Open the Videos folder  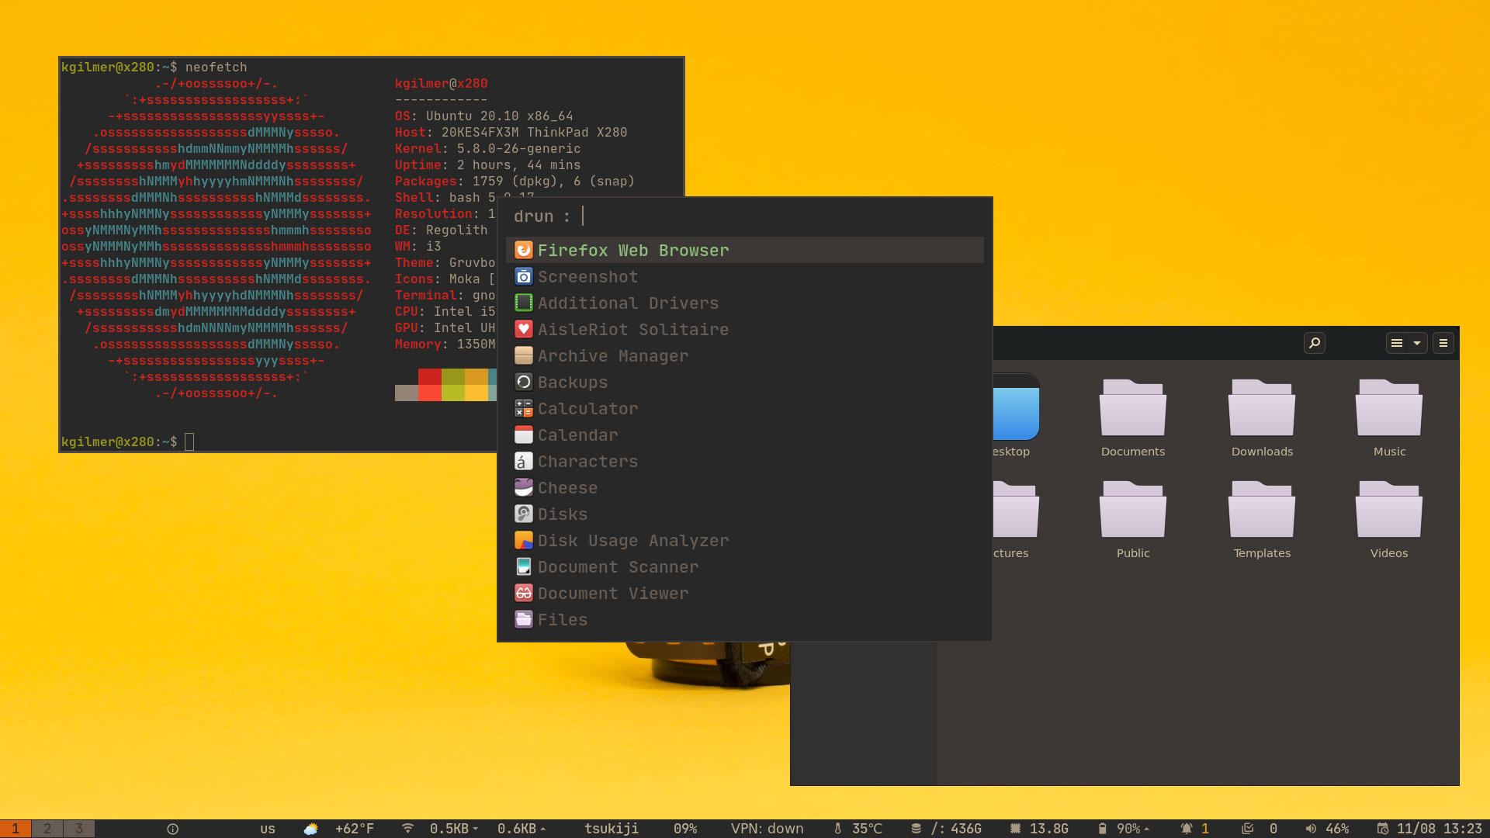tap(1389, 519)
